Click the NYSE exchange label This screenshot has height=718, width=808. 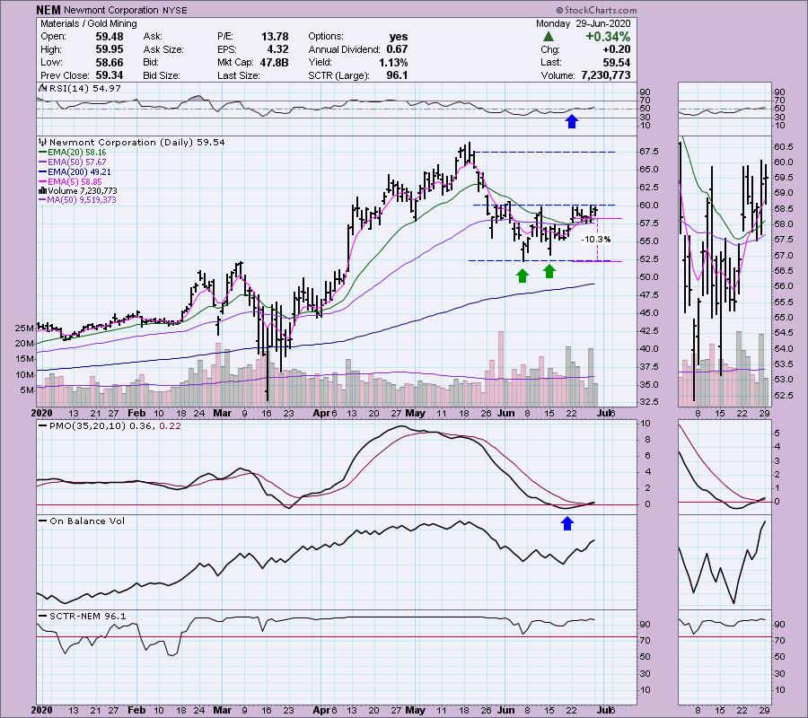click(x=174, y=10)
